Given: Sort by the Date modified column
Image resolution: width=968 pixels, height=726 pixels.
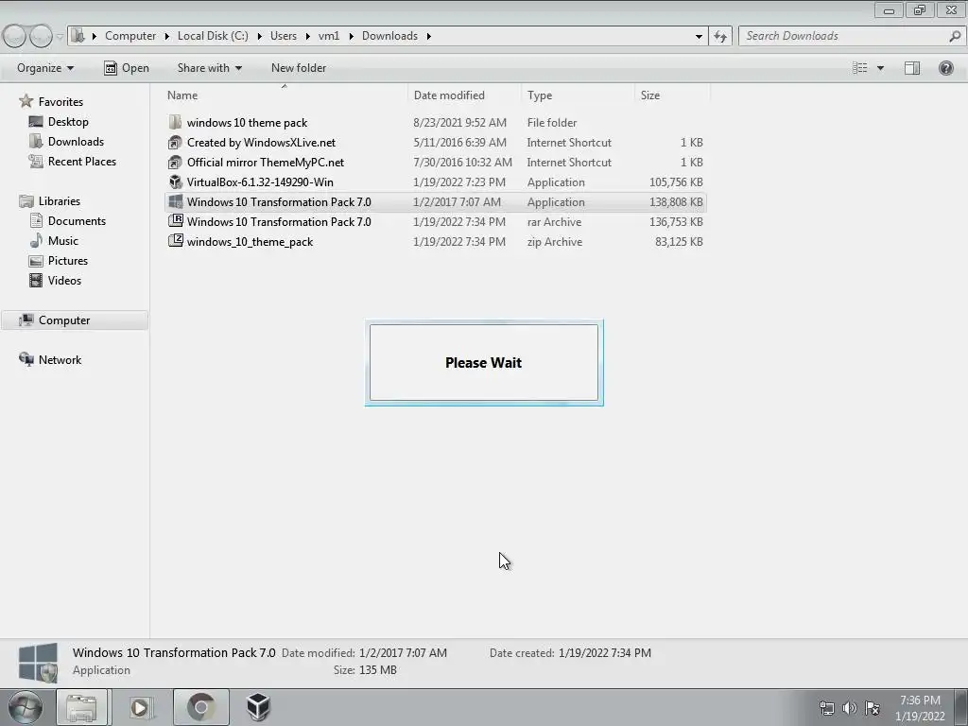Looking at the screenshot, I should 464,95.
